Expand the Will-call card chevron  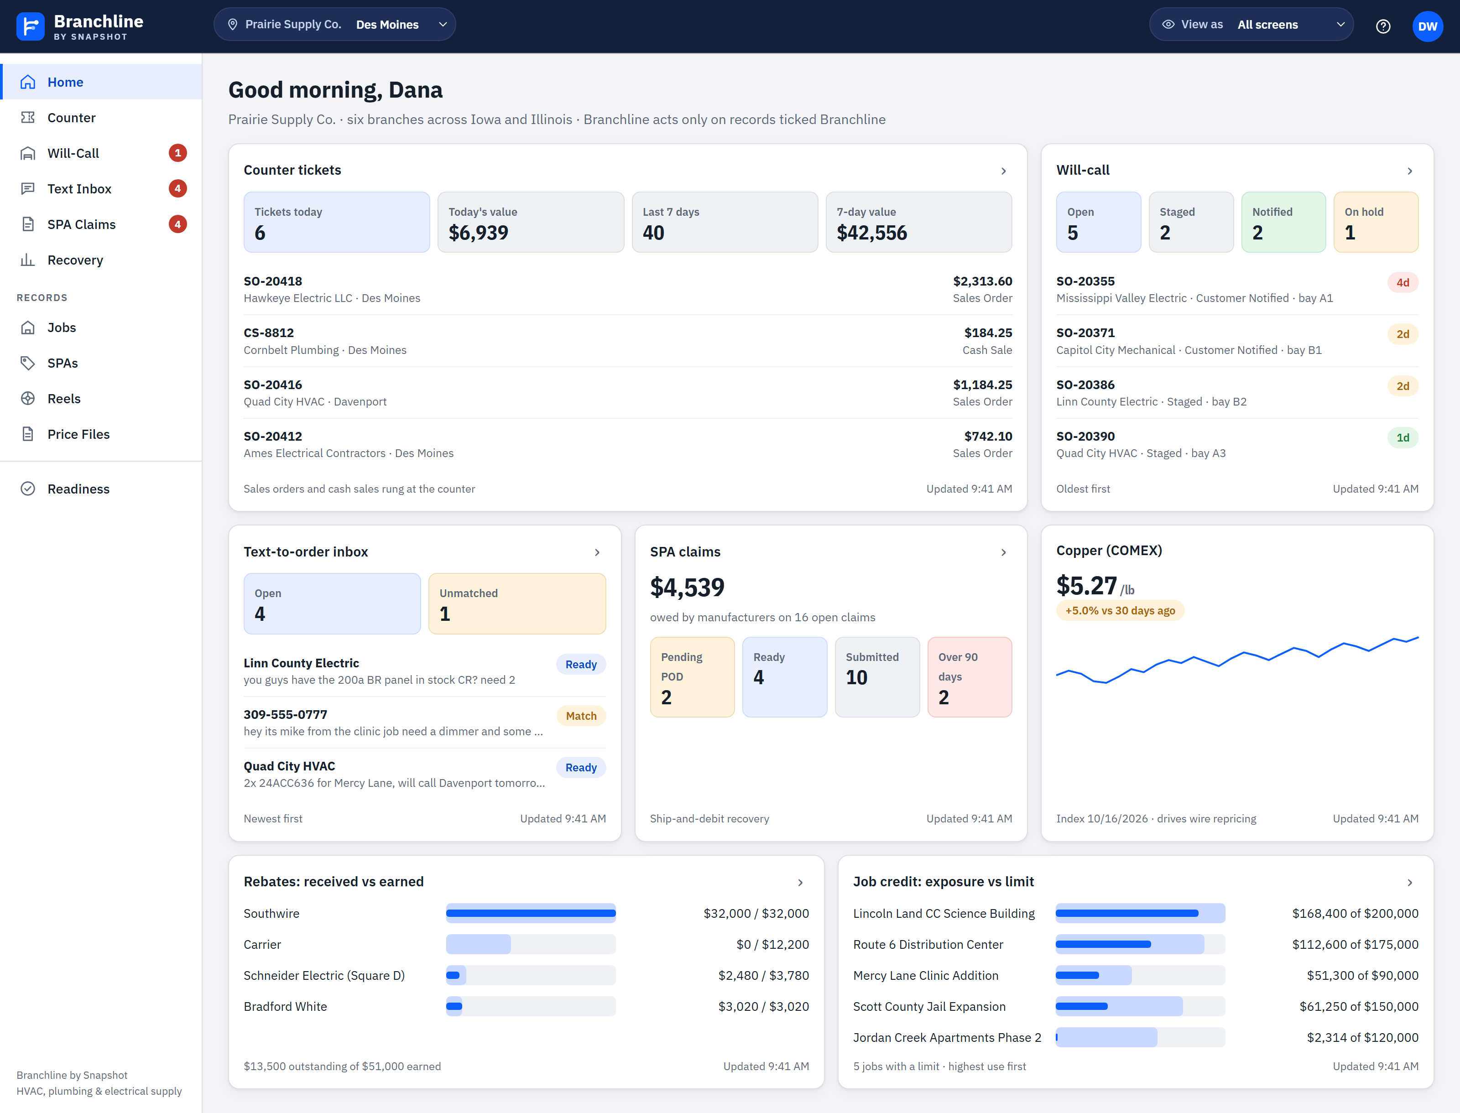1410,171
